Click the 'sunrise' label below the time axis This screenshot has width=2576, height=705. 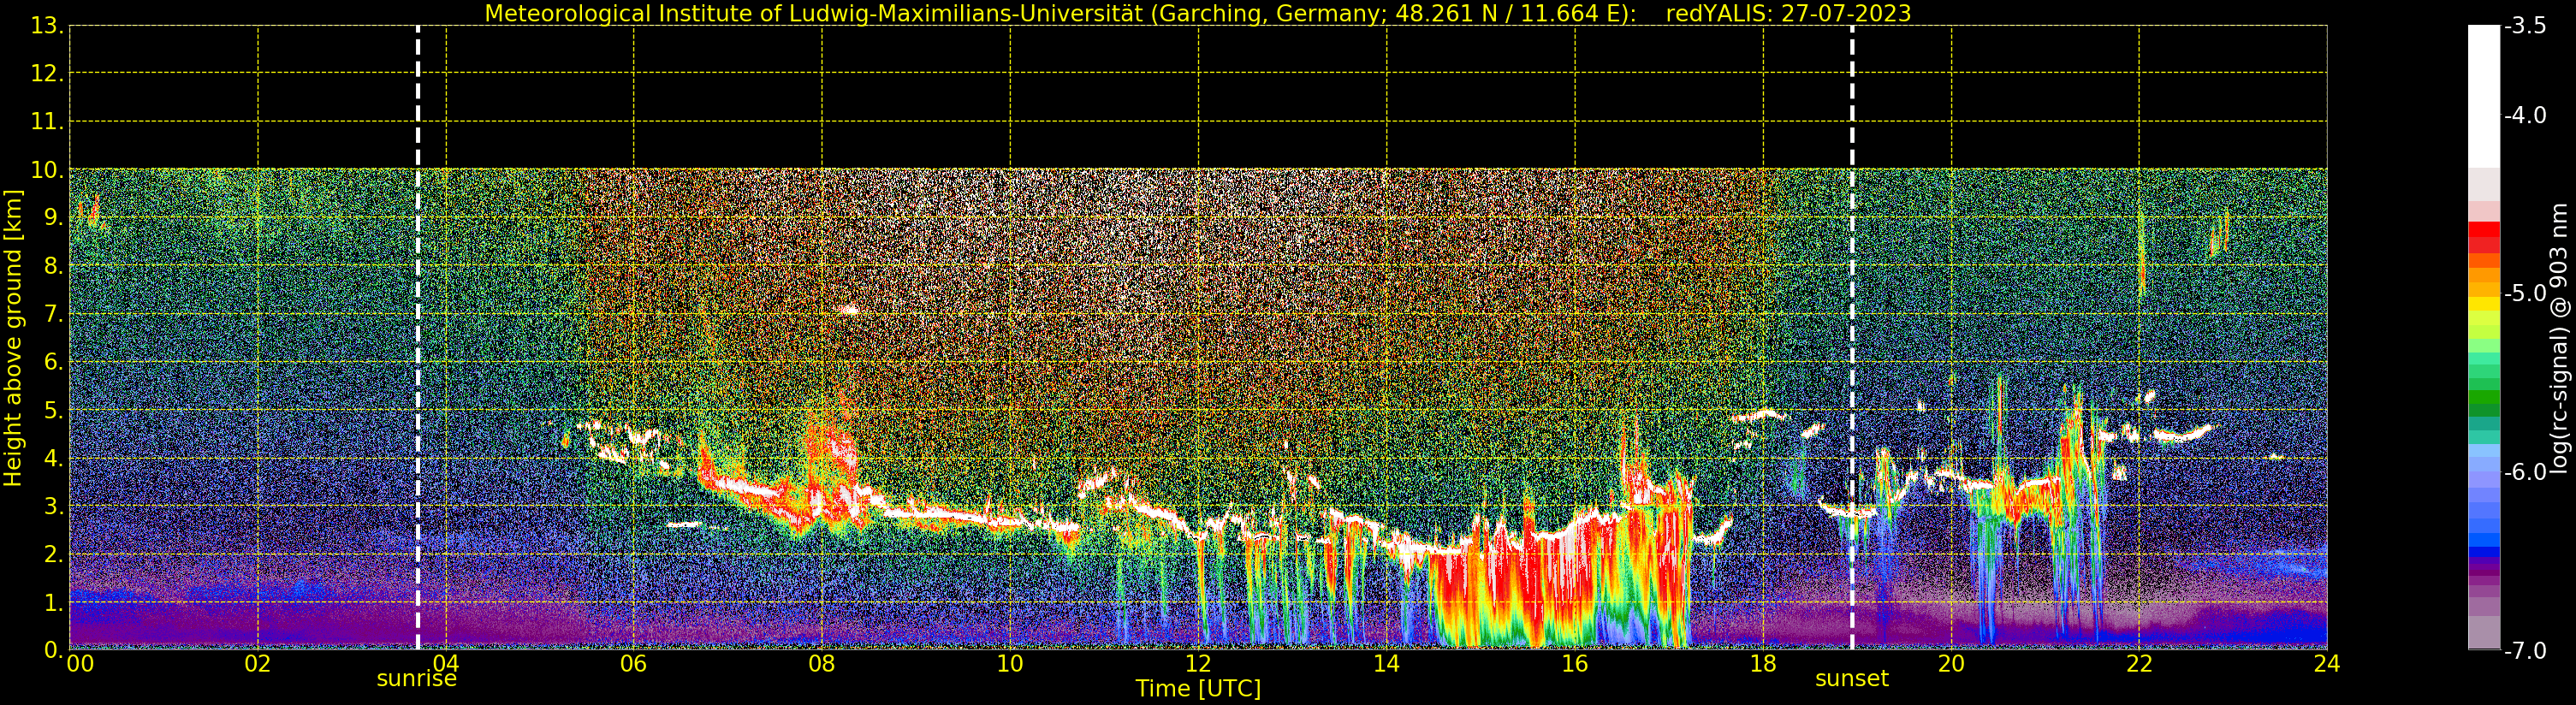point(417,679)
